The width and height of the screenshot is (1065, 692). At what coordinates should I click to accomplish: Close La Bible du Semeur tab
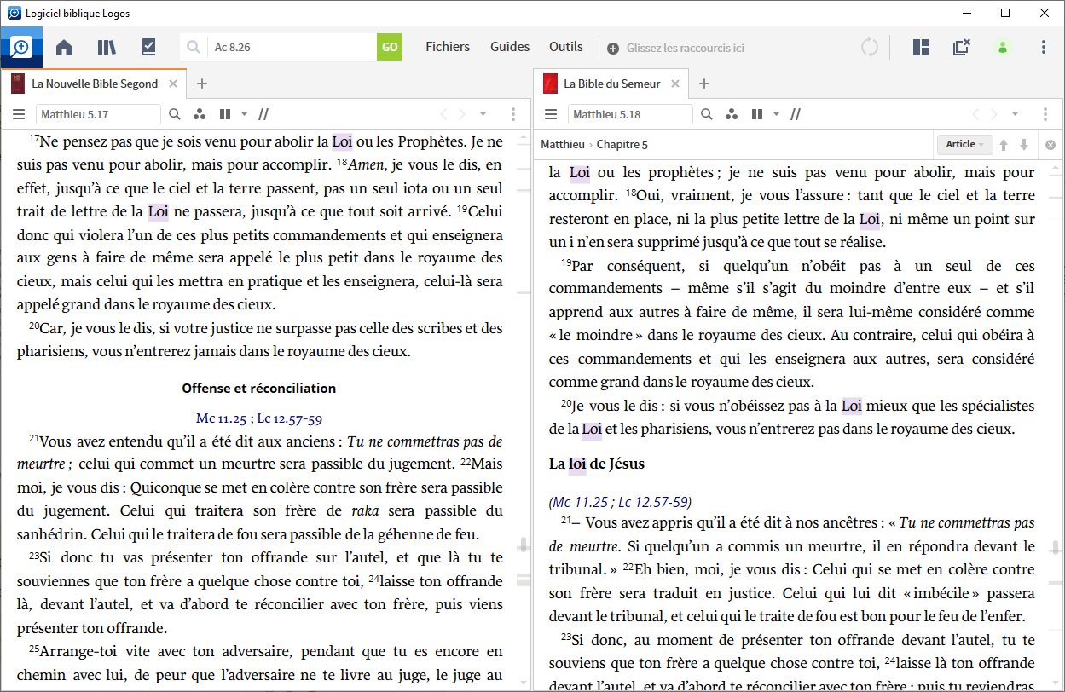point(676,84)
